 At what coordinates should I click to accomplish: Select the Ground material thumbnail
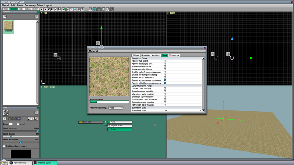coord(8,27)
